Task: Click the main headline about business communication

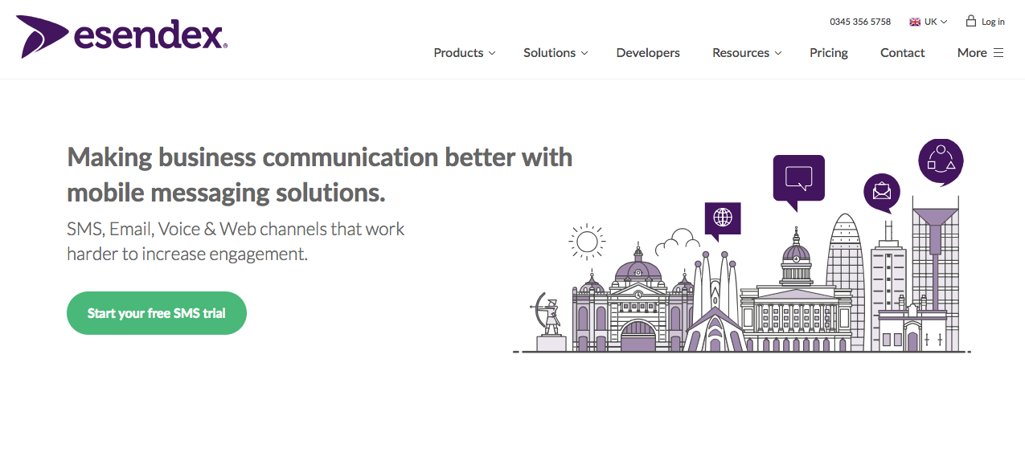Action: pyautogui.click(x=319, y=174)
